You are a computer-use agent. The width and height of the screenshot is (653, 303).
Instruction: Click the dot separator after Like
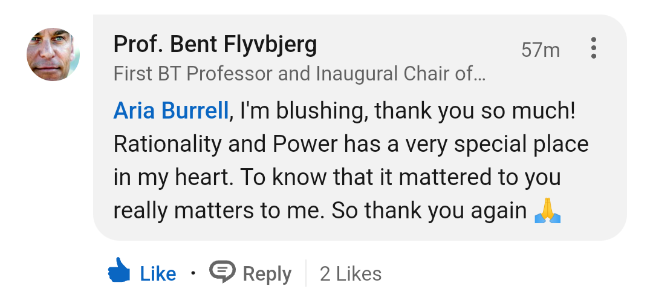pos(193,273)
